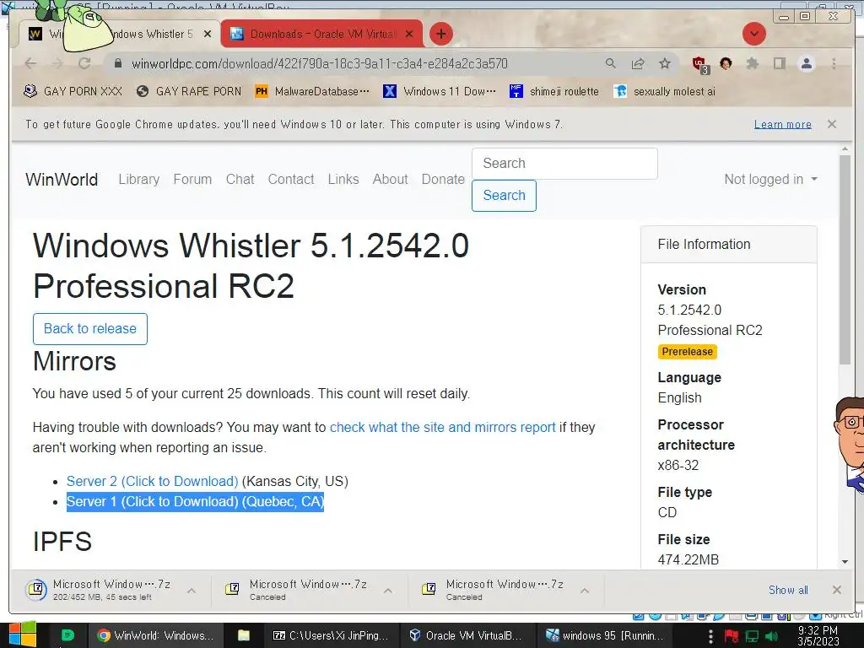Close the Windows Whistler tab
864x648 pixels.
[x=208, y=34]
